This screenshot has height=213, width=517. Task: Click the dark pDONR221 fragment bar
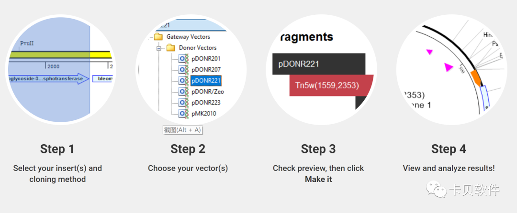(x=319, y=64)
